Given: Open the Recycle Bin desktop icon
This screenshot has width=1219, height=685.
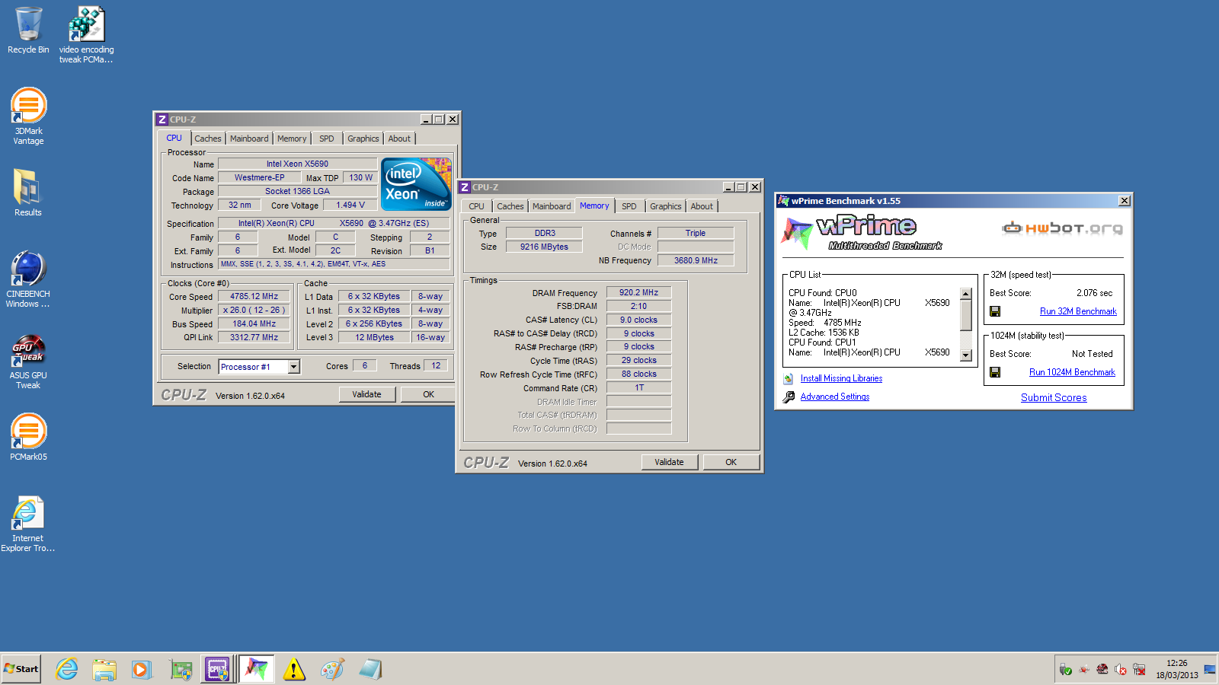Looking at the screenshot, I should pyautogui.click(x=28, y=30).
